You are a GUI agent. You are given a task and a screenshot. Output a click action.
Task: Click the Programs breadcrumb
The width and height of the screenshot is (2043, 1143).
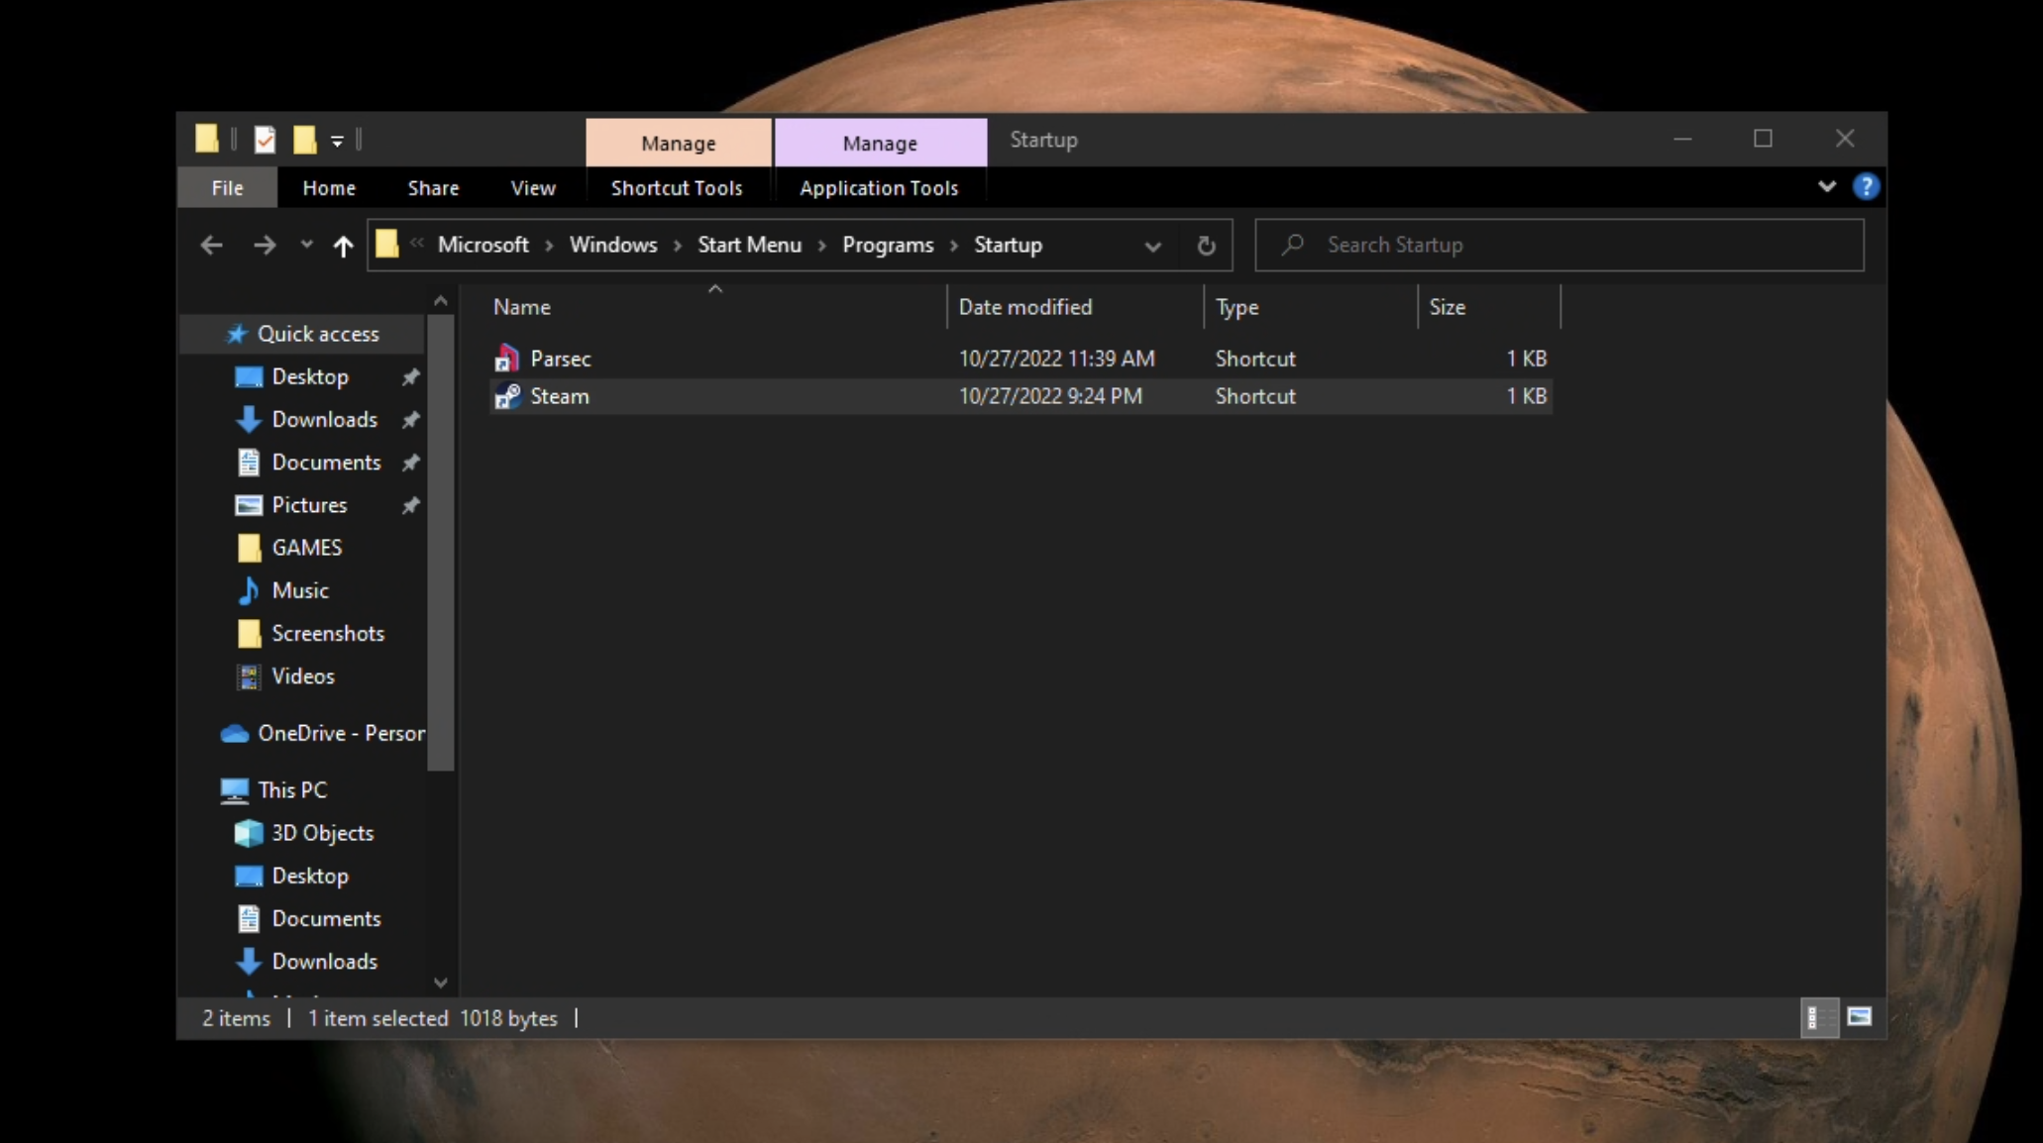click(888, 245)
